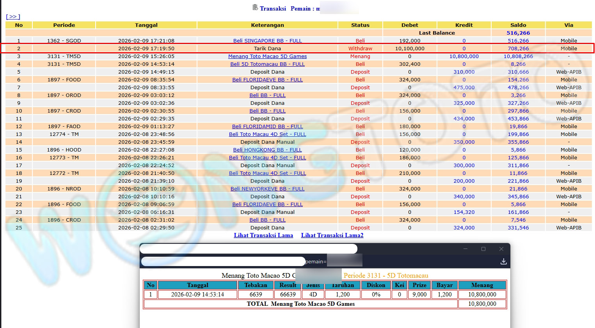The width and height of the screenshot is (595, 328).
Task: Click the Transaksi document icon at top
Action: tap(255, 7)
